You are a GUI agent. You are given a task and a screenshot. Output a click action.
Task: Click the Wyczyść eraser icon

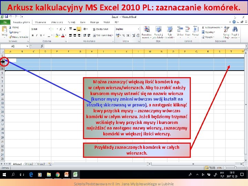[203, 37]
